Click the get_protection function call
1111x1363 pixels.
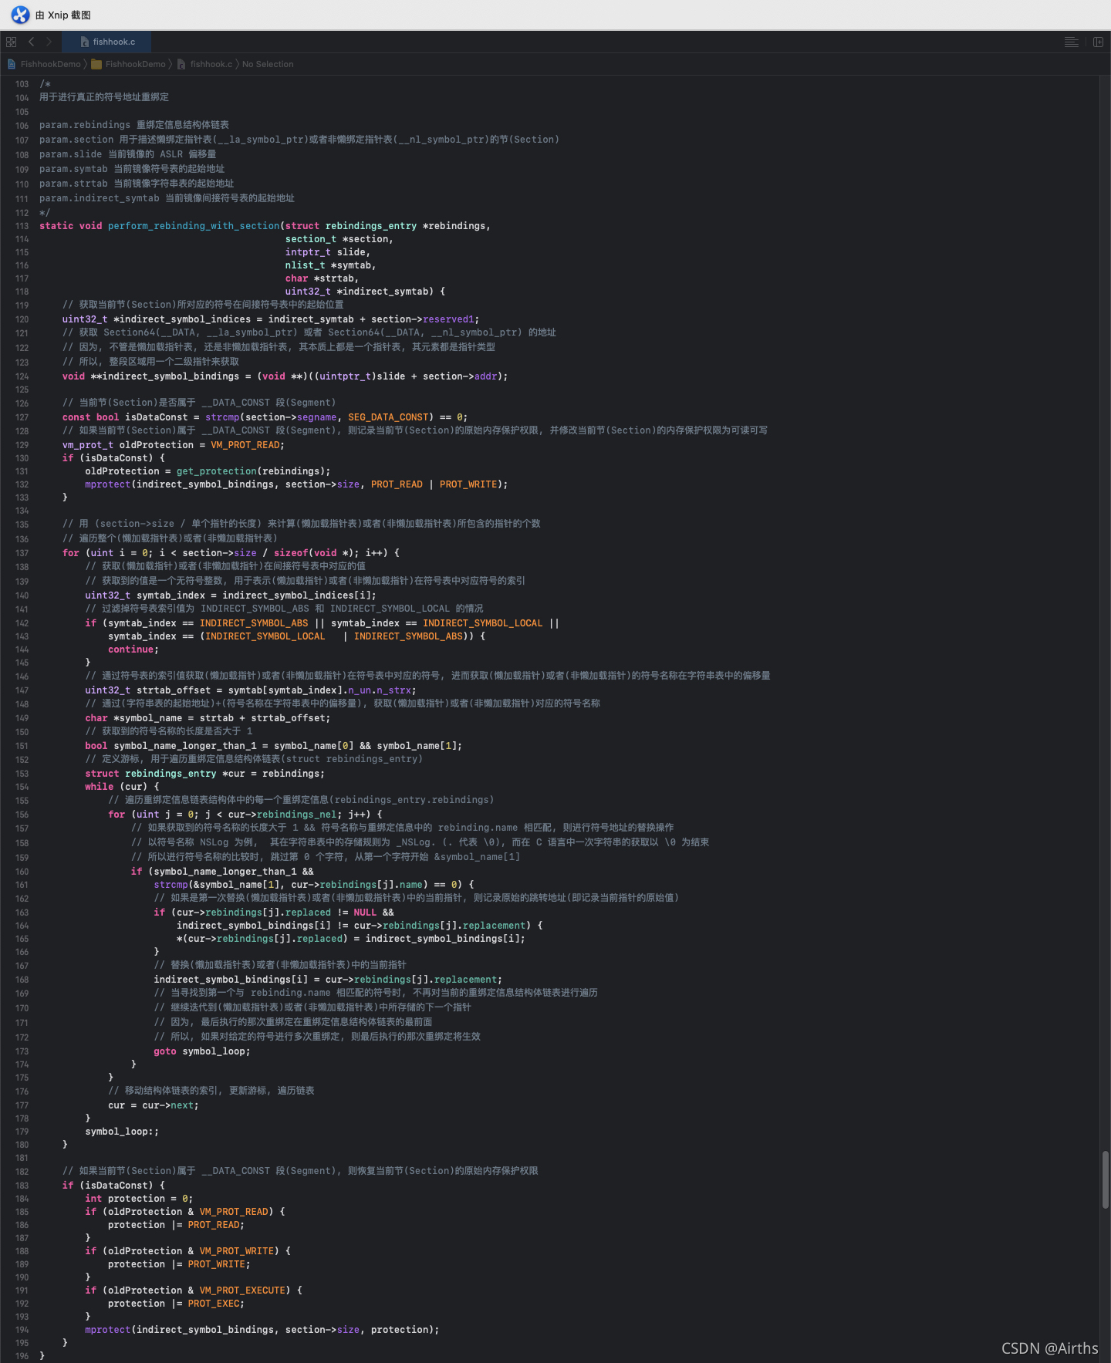tap(217, 471)
